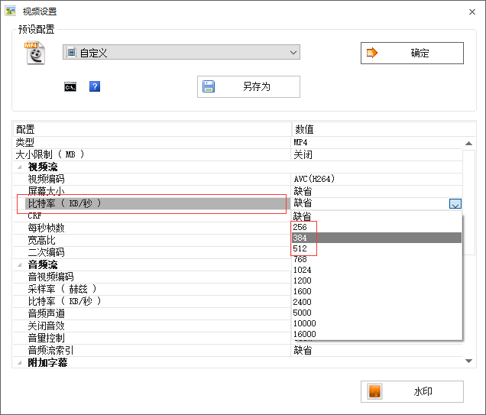Choose 16000 bitrate value
This screenshot has height=415, width=486.
(x=304, y=334)
